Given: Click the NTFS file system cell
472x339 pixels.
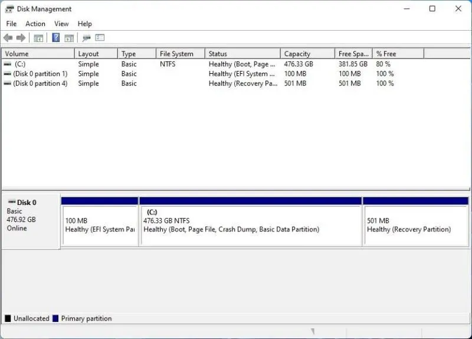Looking at the screenshot, I should coord(168,64).
